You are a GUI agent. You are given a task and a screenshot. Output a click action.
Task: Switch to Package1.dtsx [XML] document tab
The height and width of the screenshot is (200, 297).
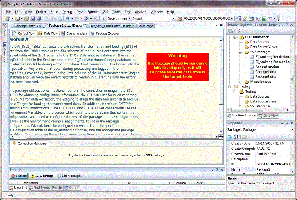click(x=30, y=26)
